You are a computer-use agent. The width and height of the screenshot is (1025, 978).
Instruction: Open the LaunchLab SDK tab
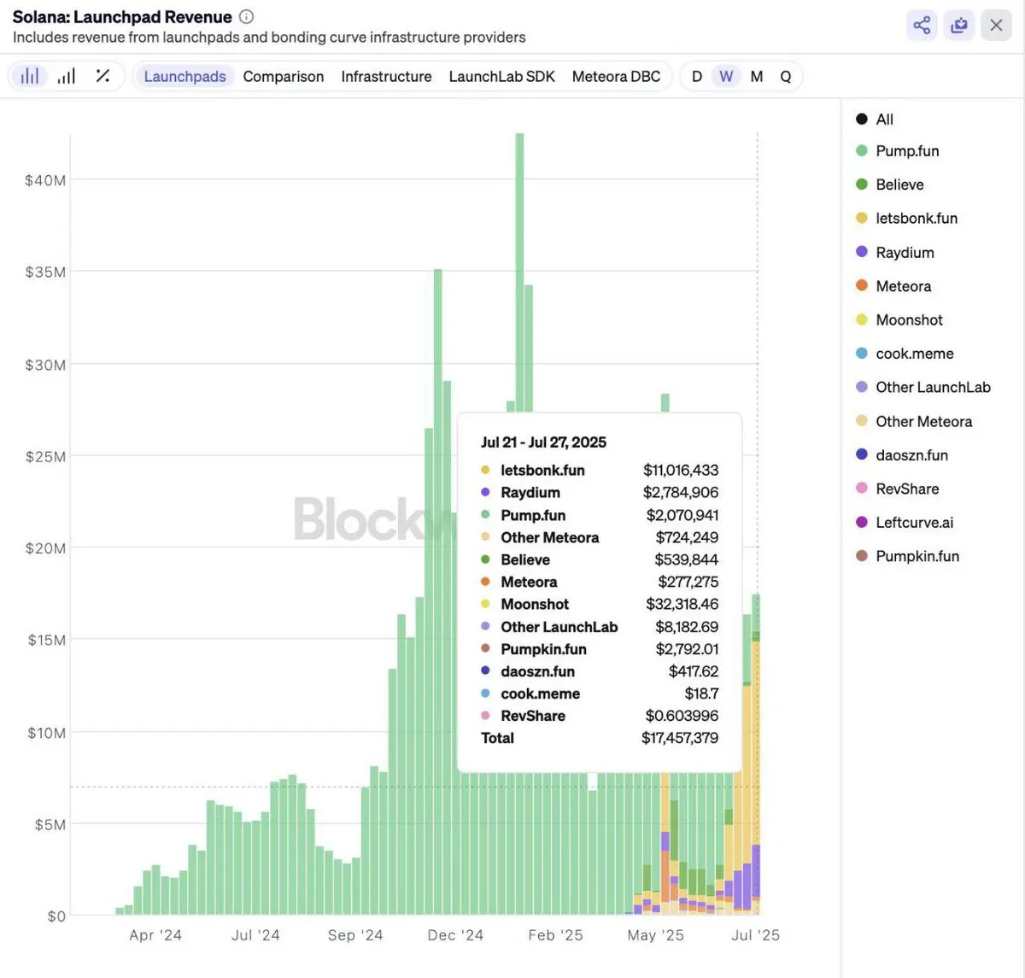pos(502,76)
